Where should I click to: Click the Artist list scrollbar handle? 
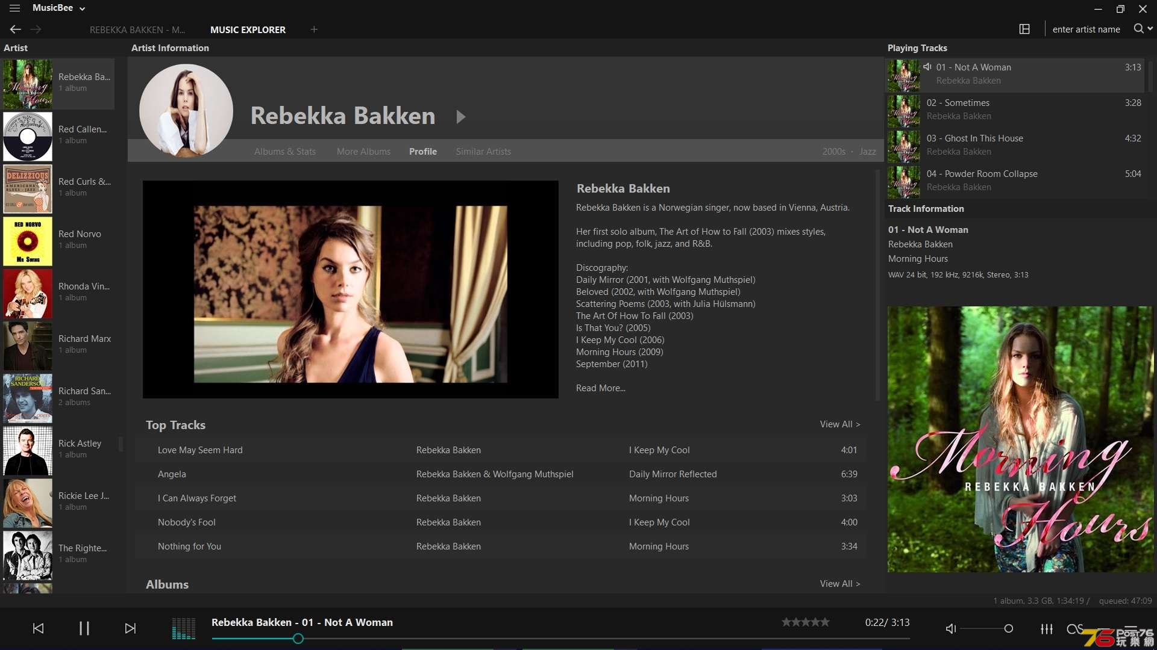pyautogui.click(x=121, y=444)
